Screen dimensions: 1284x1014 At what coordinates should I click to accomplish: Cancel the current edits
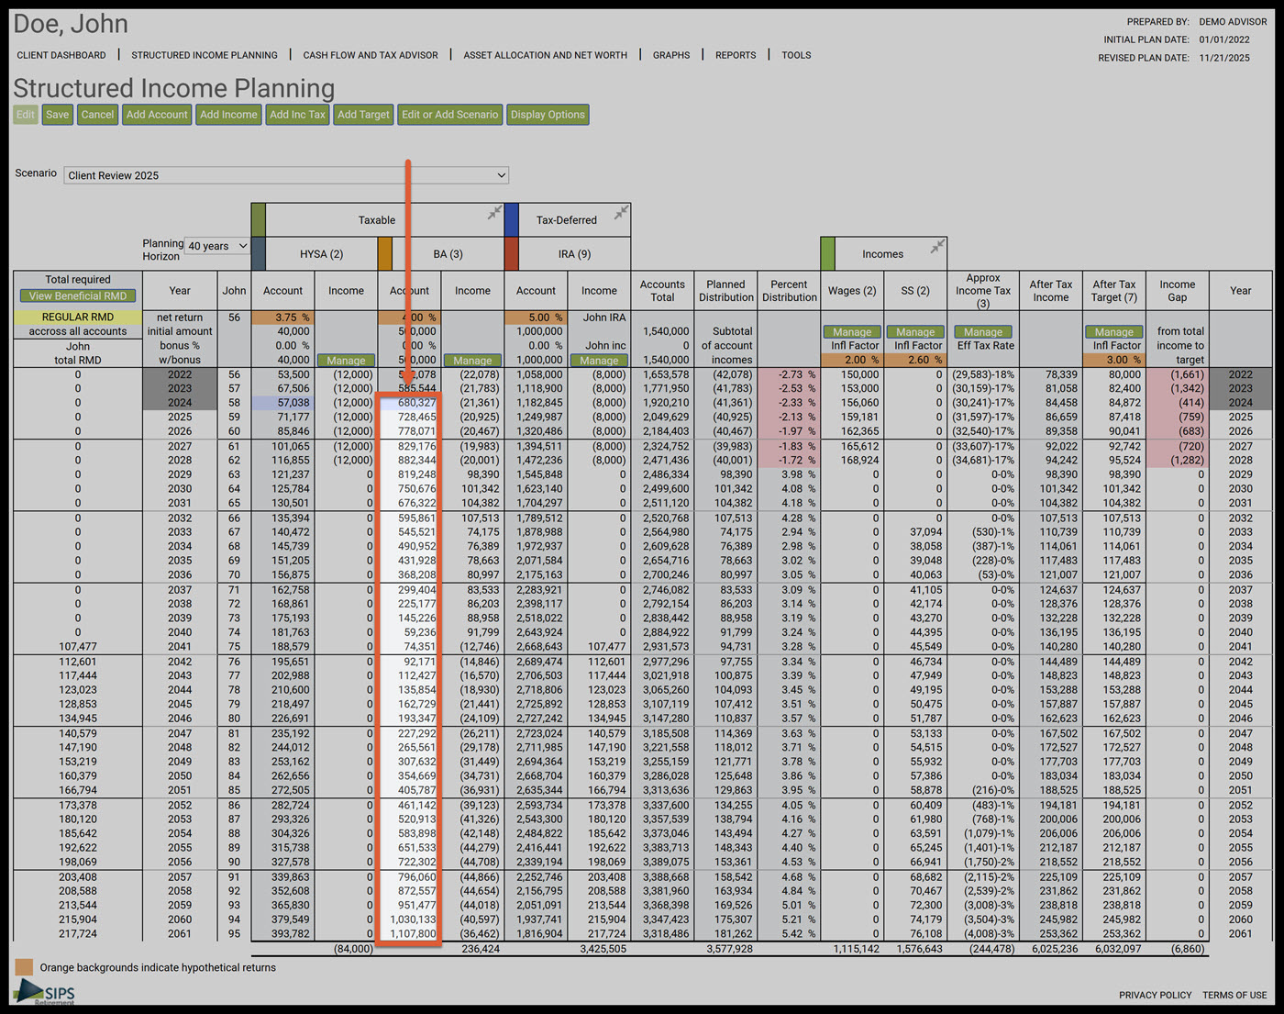[x=97, y=115]
